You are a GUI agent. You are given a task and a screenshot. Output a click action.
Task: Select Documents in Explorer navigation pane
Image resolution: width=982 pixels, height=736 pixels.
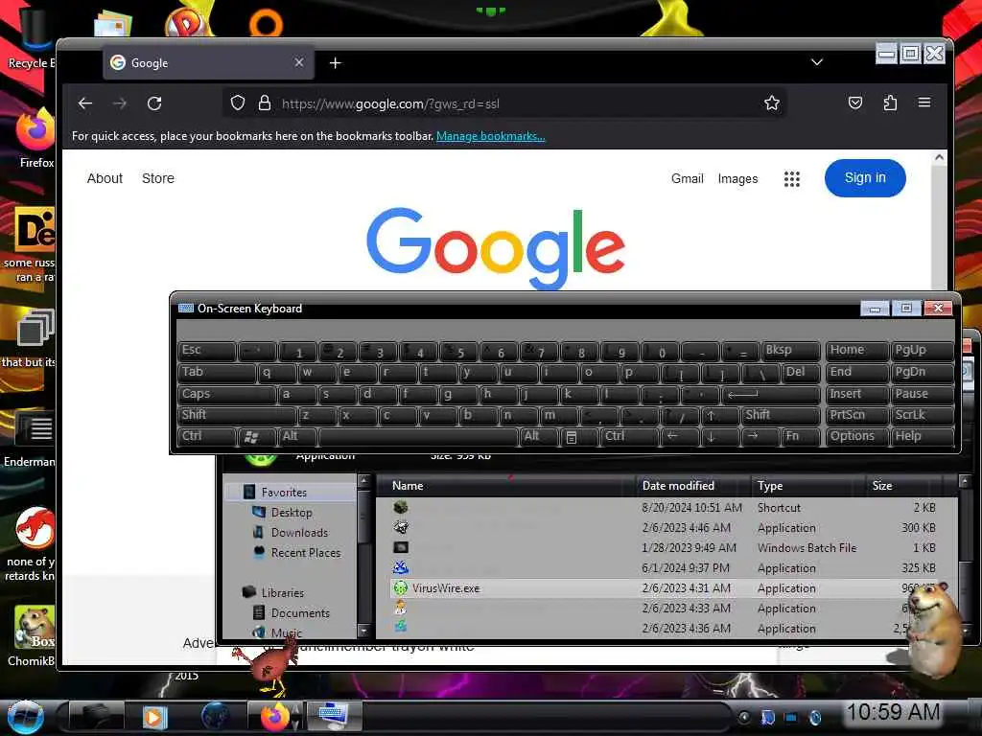(300, 612)
